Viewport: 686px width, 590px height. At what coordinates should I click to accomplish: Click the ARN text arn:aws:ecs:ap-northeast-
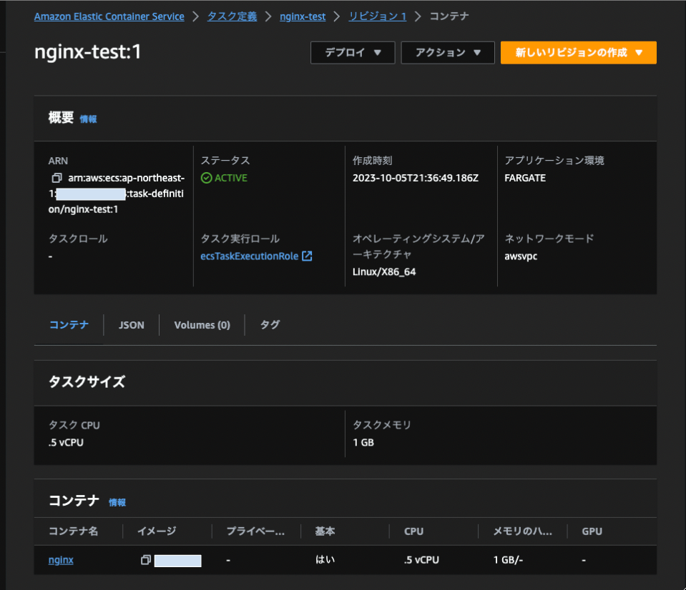pyautogui.click(x=127, y=178)
